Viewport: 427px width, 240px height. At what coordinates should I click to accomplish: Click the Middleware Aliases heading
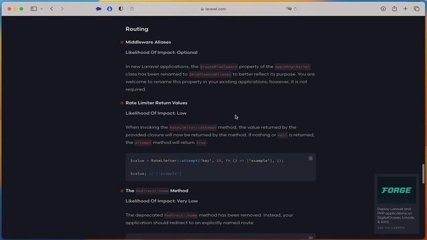(x=148, y=42)
